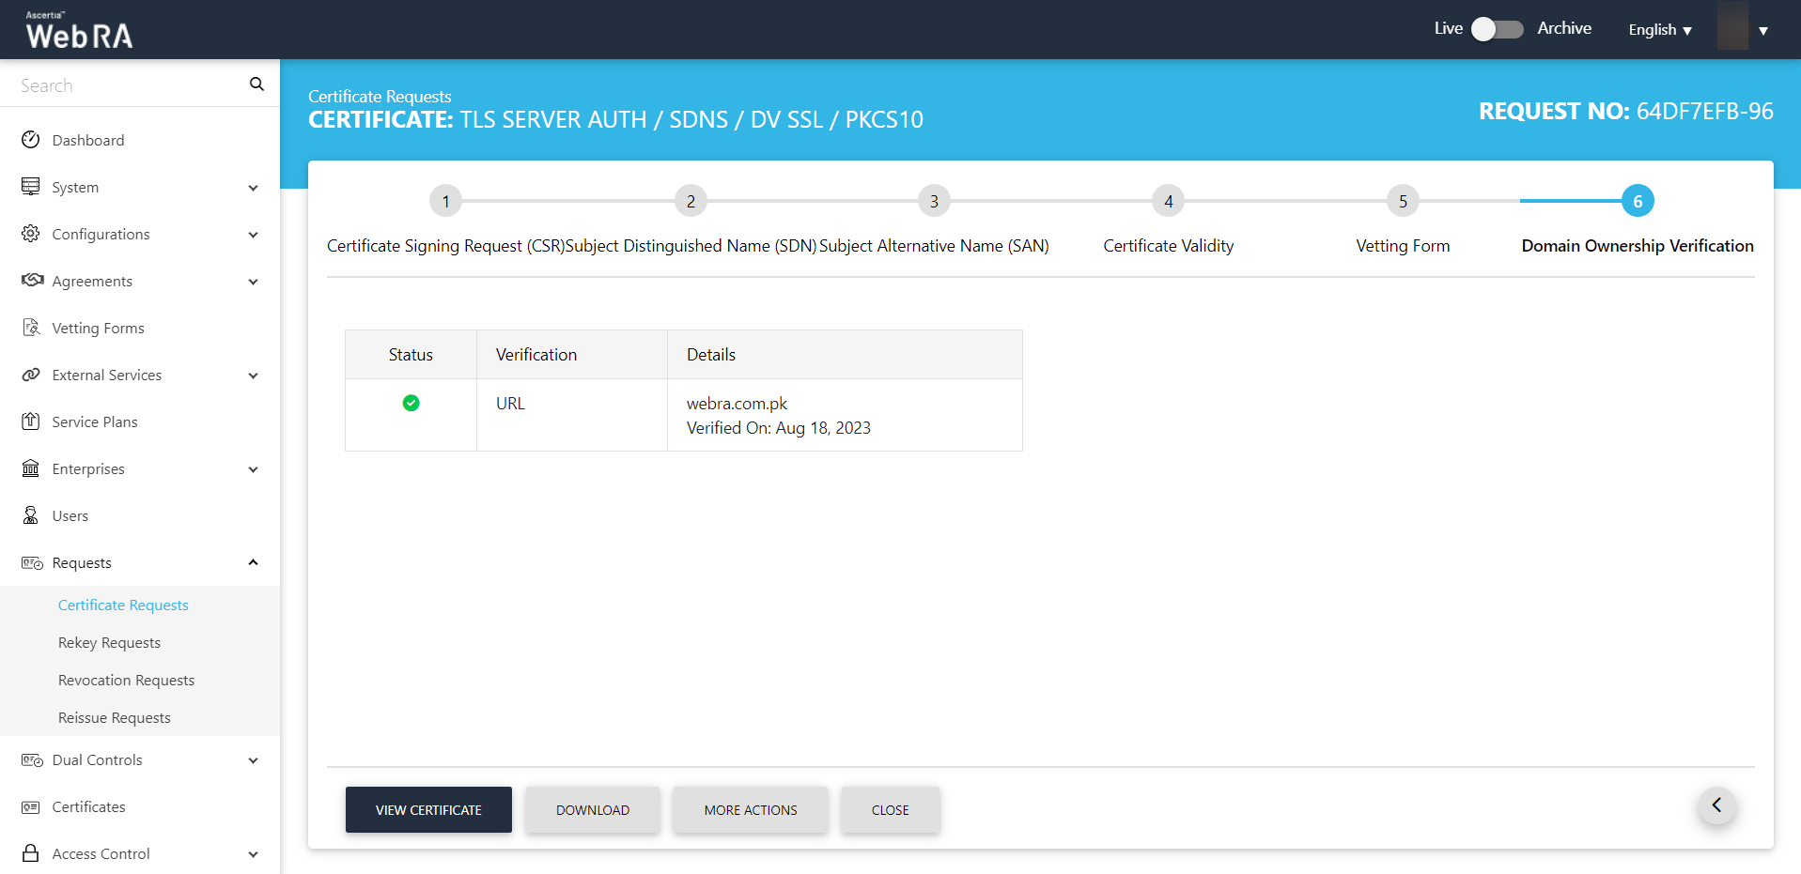
Task: Click the WebRA logo
Action: (x=80, y=30)
